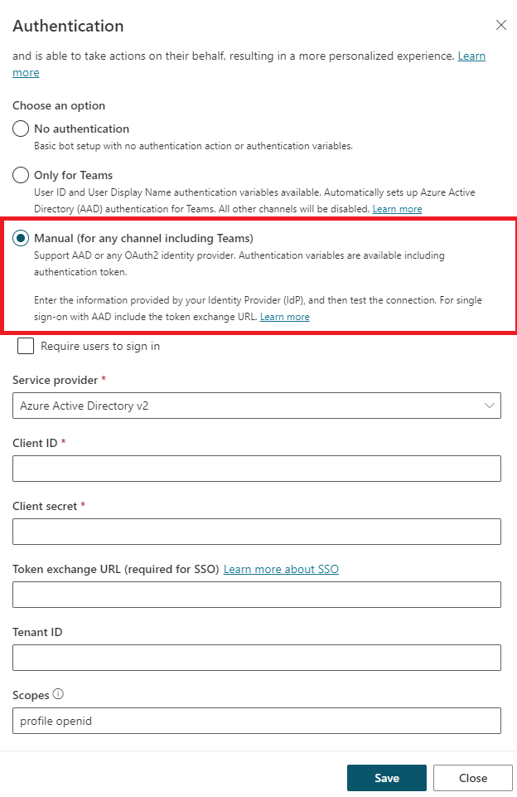The image size is (517, 797).
Task: Save the authentication settings
Action: click(387, 778)
